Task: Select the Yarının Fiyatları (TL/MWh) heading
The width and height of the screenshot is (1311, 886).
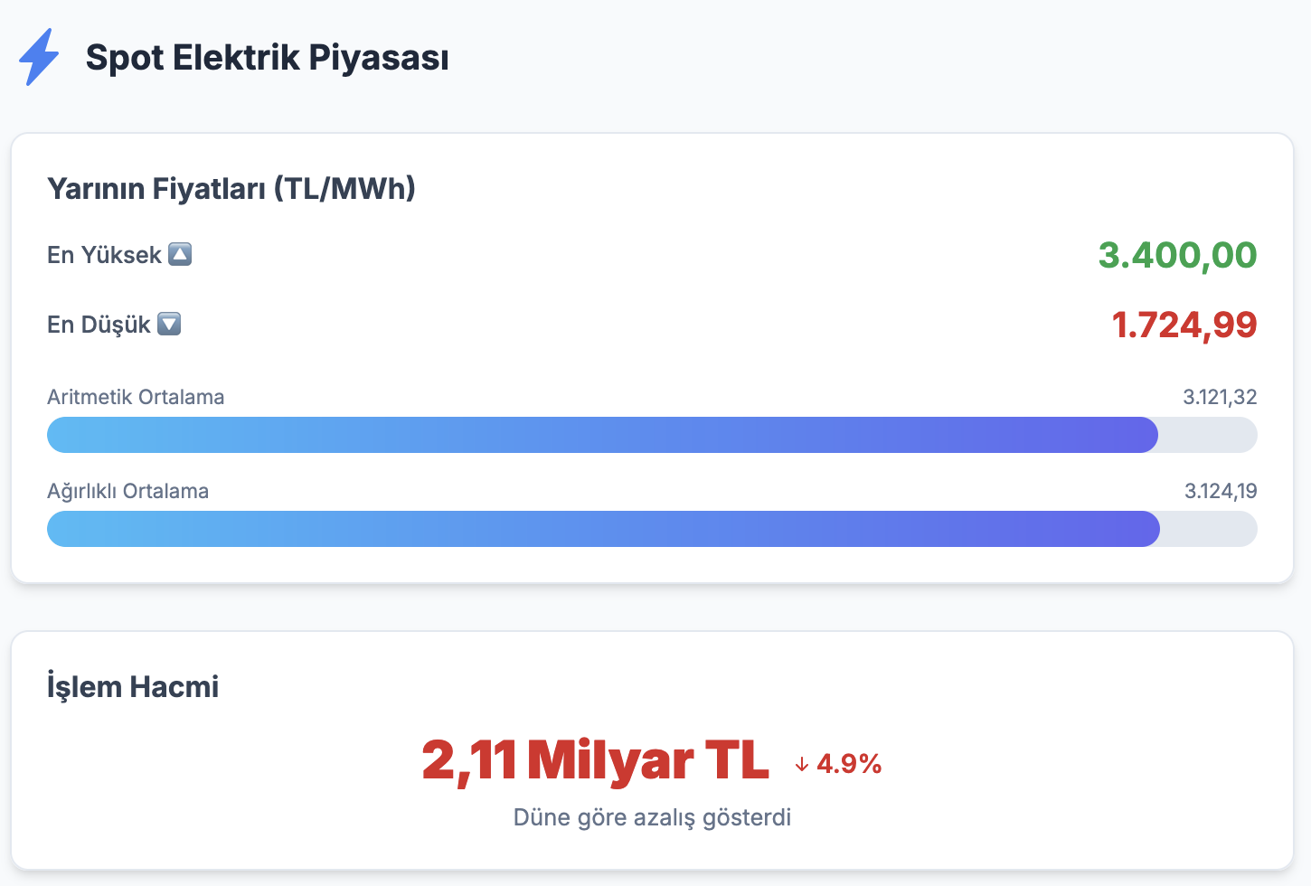Action: tap(231, 189)
